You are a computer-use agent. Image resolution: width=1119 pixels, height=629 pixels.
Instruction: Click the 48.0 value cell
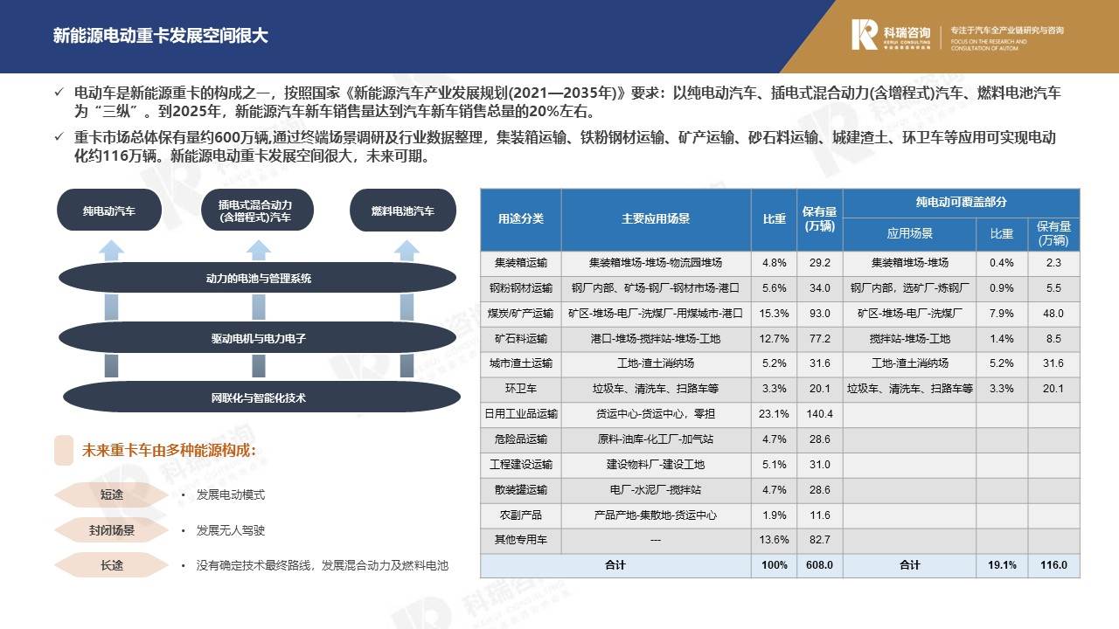coord(1053,313)
